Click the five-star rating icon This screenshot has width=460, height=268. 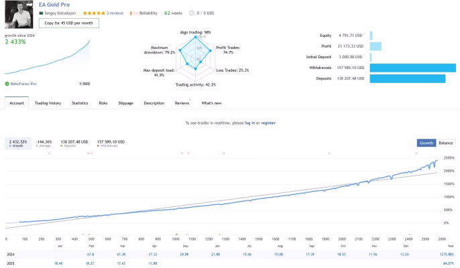pyautogui.click(x=94, y=13)
